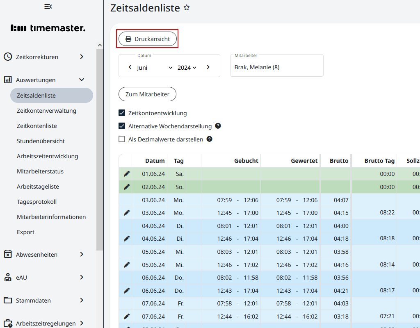The width and height of the screenshot is (420, 328).
Task: Click the star next to Zeitsaldenliste title
Action: 187,7
